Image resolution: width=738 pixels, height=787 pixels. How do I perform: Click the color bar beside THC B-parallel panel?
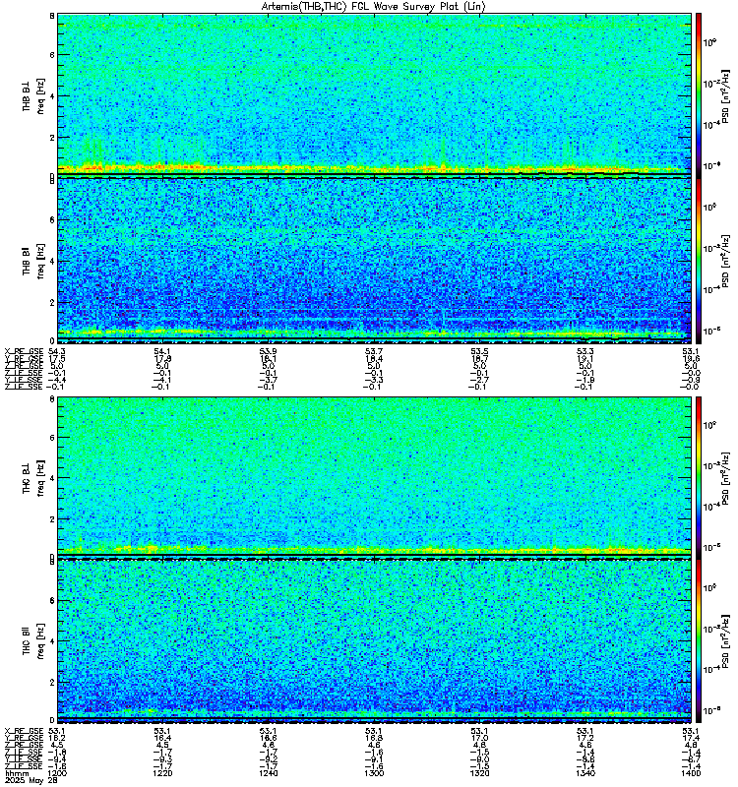coord(699,640)
